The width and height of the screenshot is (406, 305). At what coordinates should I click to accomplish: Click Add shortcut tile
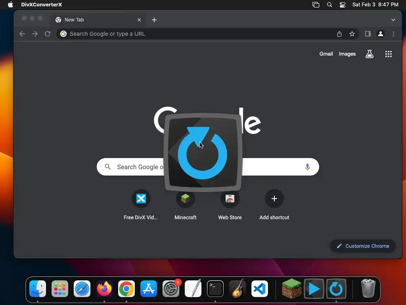[x=274, y=205]
